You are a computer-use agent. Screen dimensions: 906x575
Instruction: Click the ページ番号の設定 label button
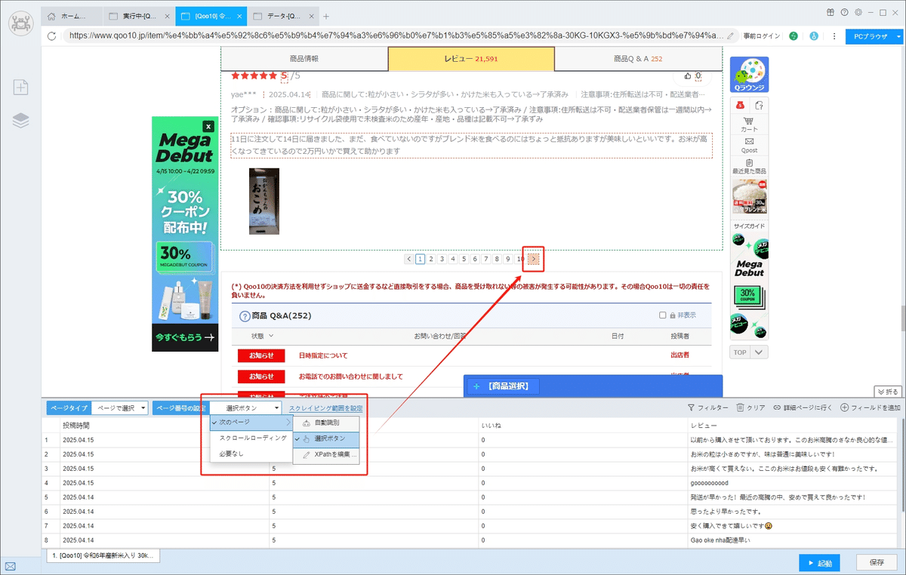point(180,408)
